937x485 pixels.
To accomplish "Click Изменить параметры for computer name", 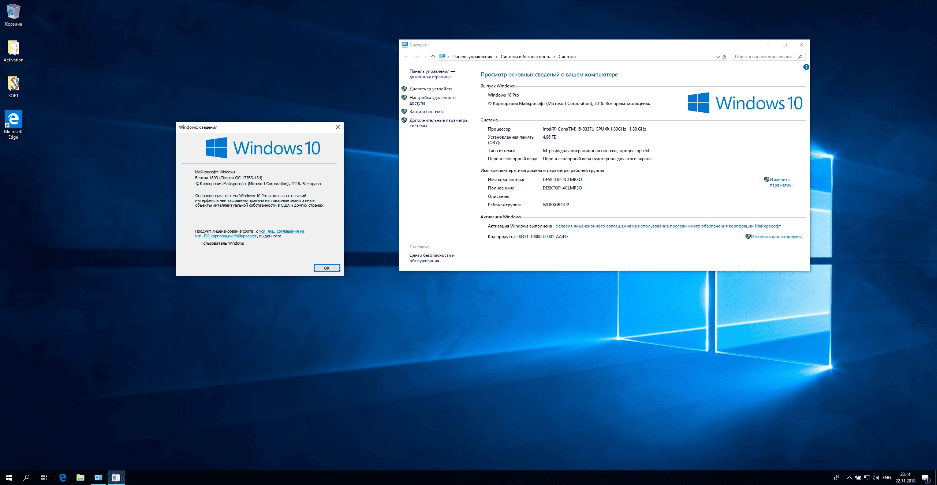I will coord(781,182).
